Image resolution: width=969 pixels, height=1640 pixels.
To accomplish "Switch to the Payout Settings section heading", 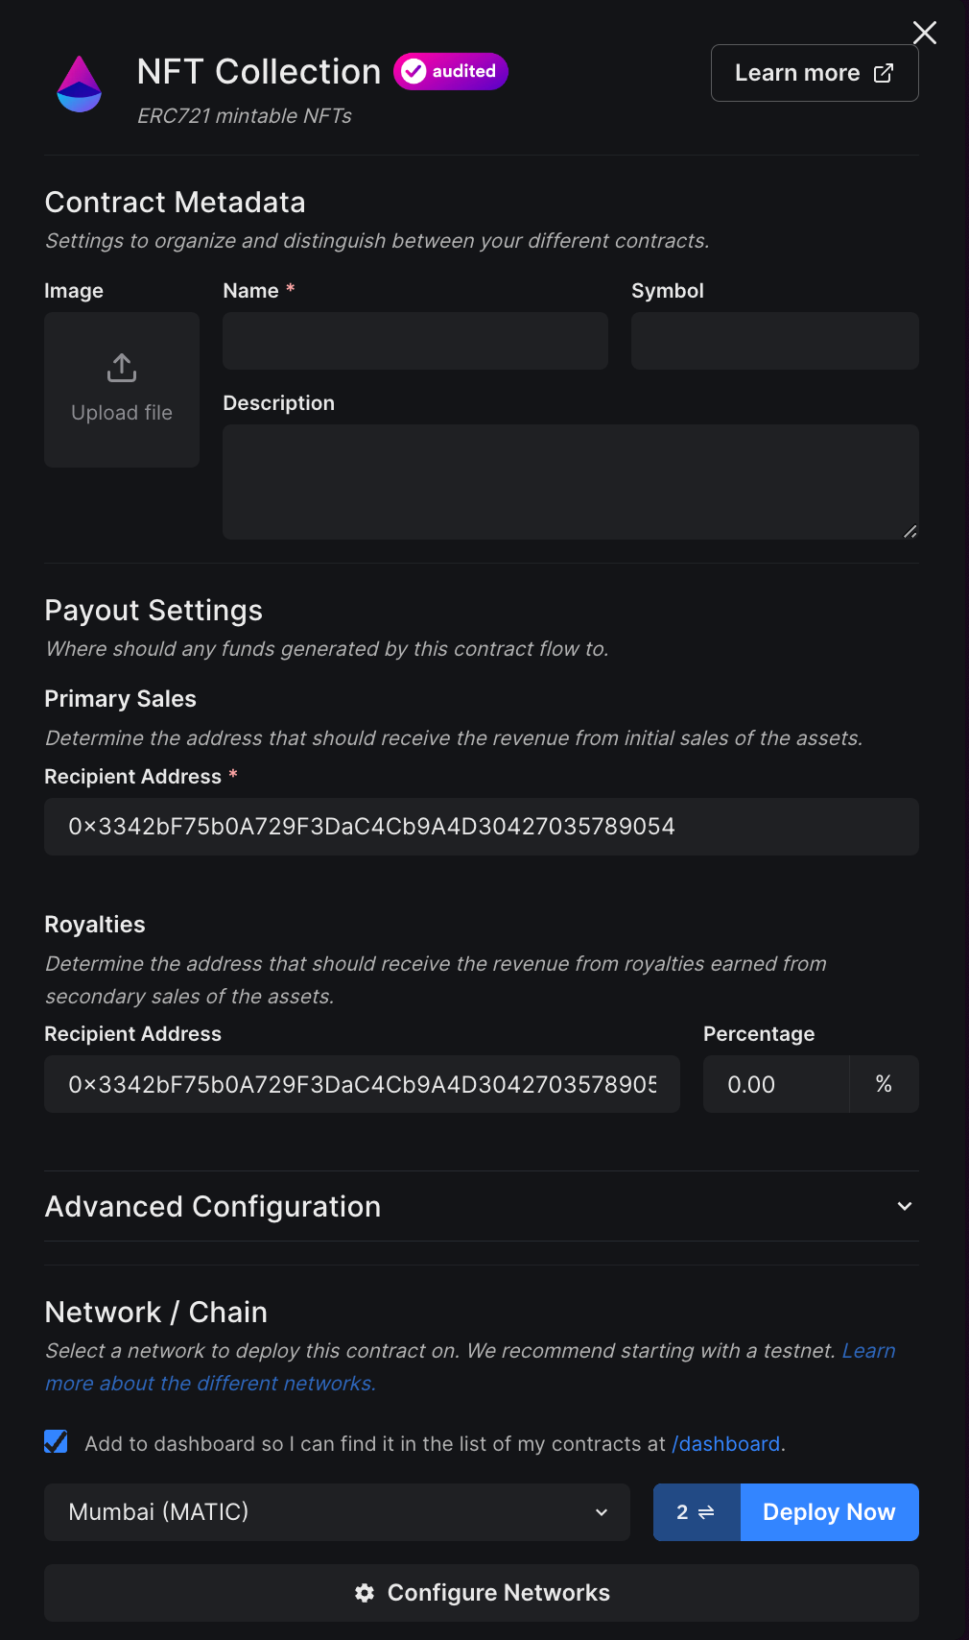I will coord(153,610).
